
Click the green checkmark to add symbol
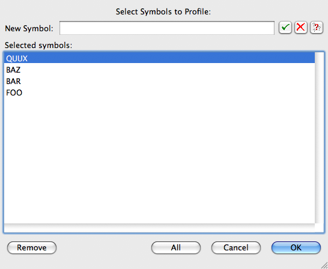(x=285, y=28)
